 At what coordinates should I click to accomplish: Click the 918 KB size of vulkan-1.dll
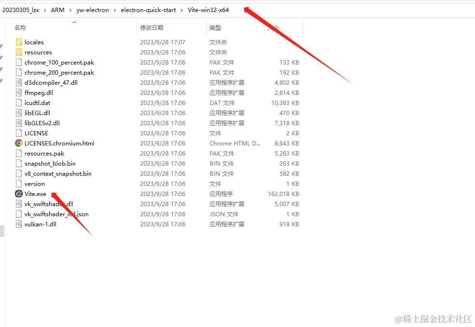[290, 224]
